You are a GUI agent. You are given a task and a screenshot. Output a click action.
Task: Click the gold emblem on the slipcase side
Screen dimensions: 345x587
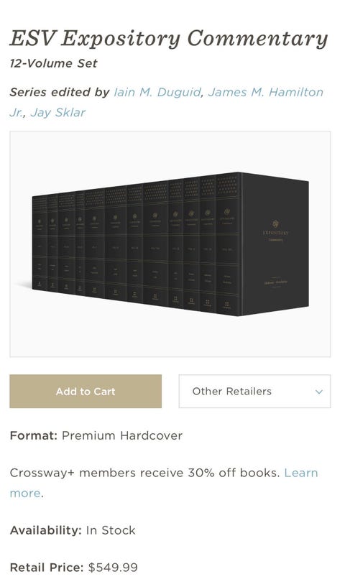point(275,224)
